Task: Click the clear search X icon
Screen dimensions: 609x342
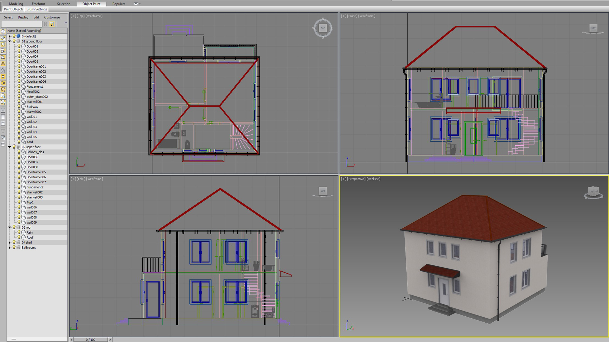Action: click(x=46, y=24)
